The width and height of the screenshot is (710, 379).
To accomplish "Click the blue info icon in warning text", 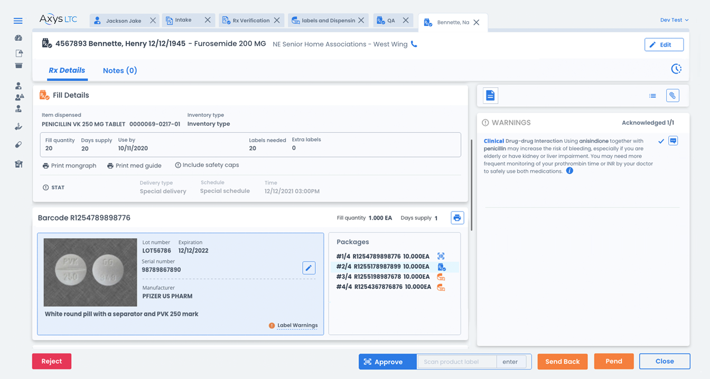I will pyautogui.click(x=569, y=171).
